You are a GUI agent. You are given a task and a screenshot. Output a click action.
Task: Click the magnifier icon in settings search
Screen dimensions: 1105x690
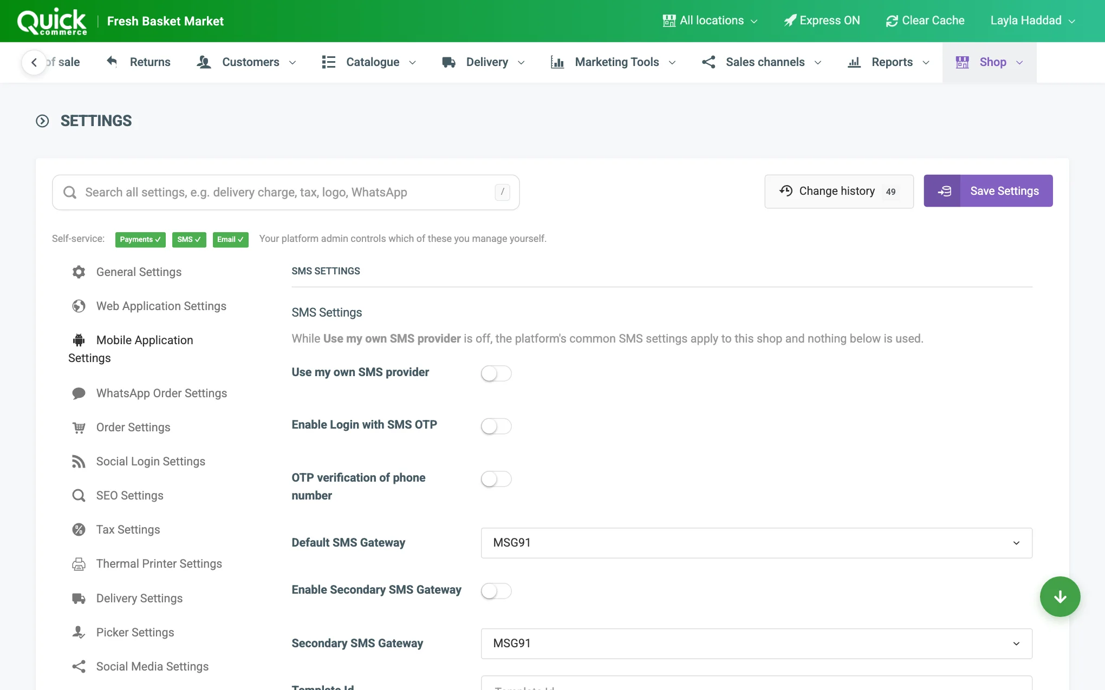(x=70, y=192)
